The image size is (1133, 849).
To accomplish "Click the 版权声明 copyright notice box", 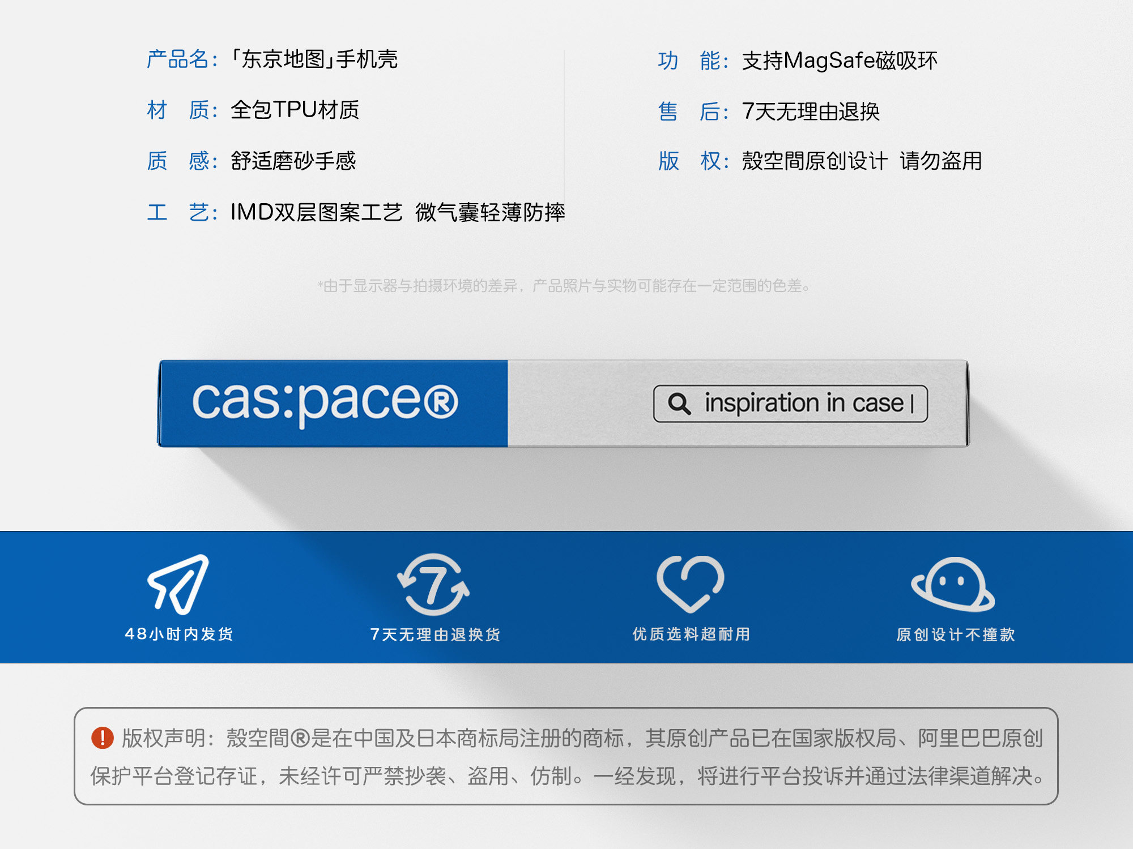I will pyautogui.click(x=565, y=756).
